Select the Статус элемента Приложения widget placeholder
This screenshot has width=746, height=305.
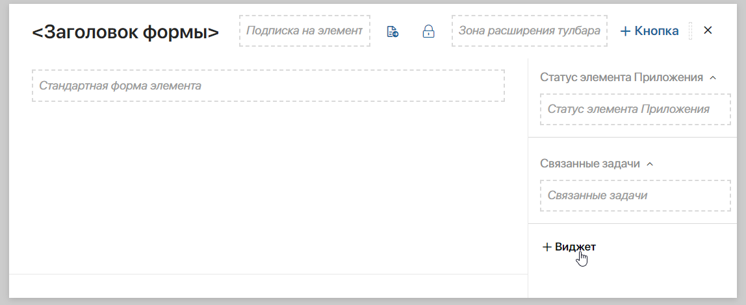635,109
